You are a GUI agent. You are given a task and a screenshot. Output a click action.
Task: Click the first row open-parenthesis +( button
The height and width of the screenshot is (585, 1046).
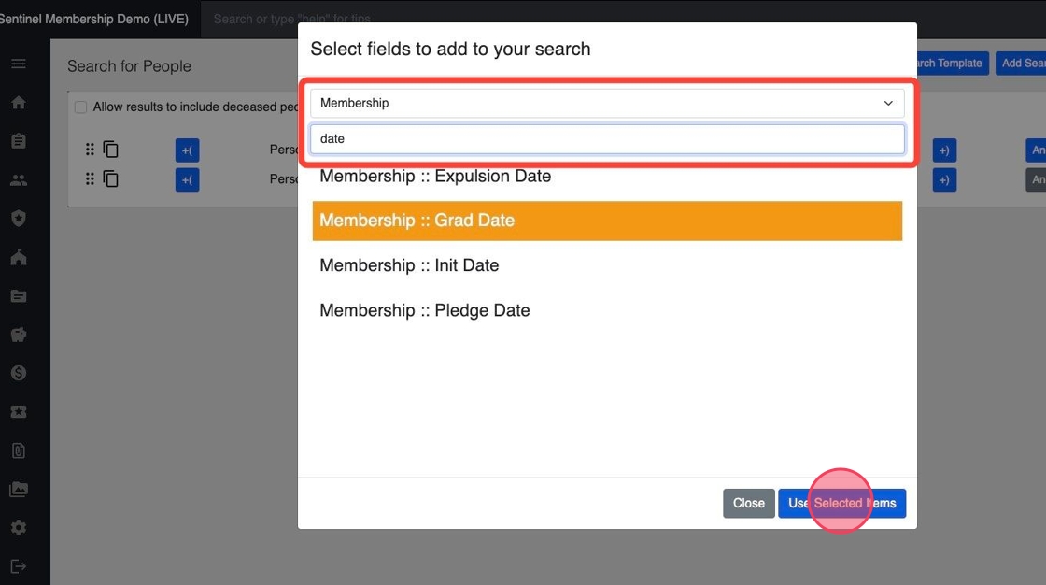(x=187, y=150)
